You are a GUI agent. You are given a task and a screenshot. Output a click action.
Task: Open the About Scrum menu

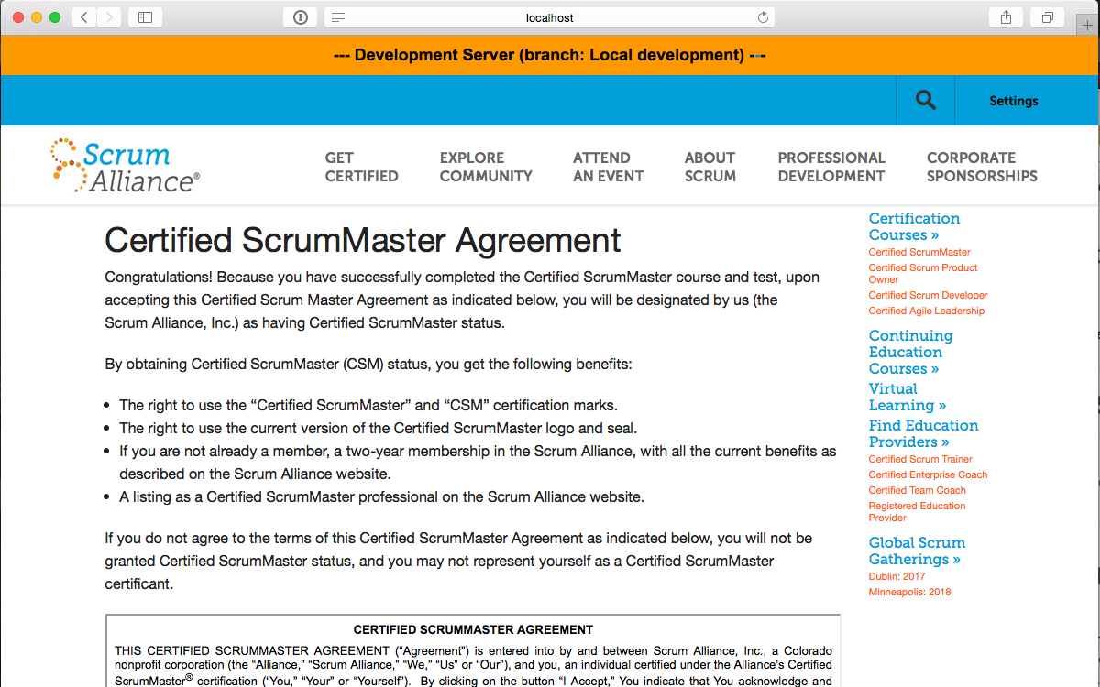[x=710, y=167]
